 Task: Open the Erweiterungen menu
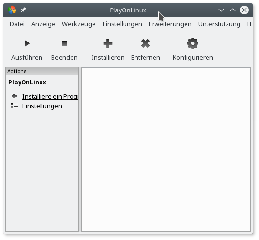pos(170,24)
